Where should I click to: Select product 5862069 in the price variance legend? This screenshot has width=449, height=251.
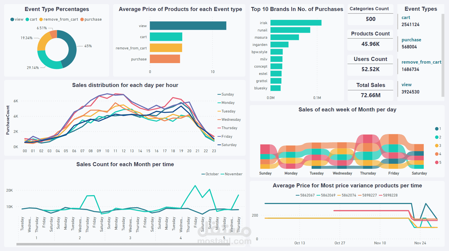[326, 195]
